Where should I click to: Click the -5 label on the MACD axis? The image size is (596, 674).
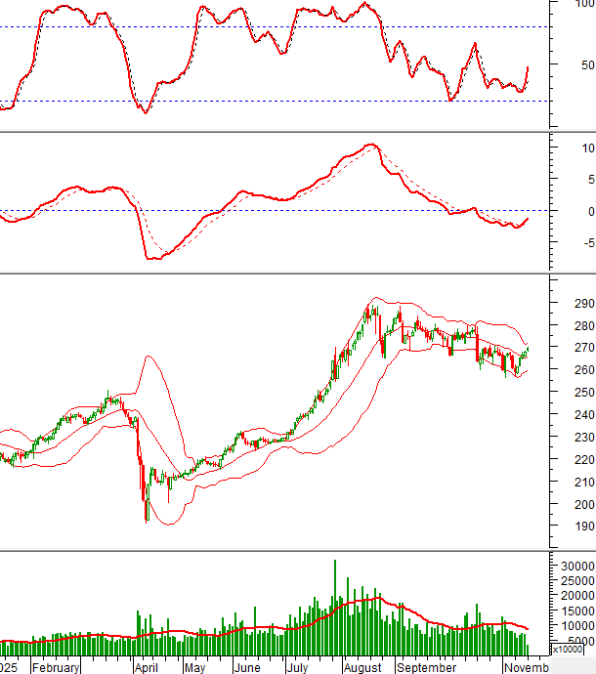(x=582, y=242)
